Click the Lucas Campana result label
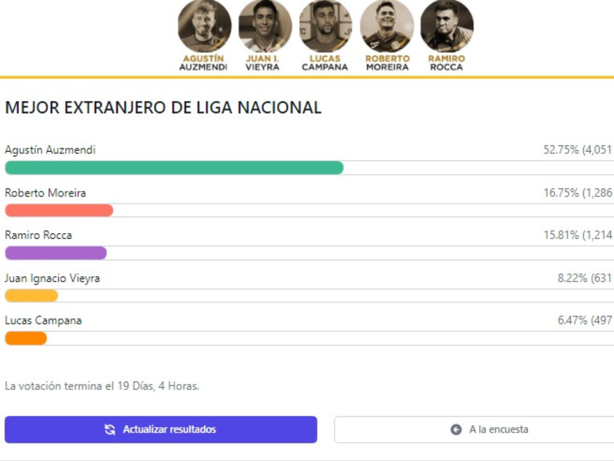Viewport: 614px width, 461px height. (43, 321)
